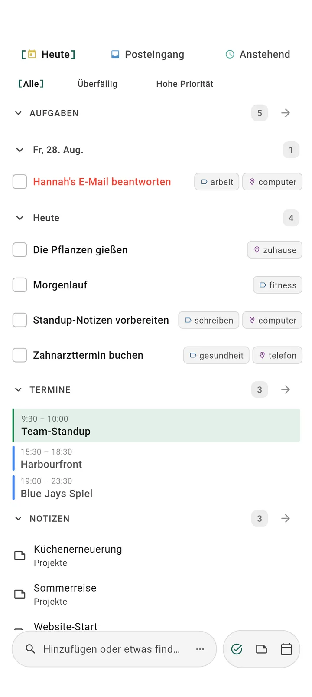Open all notes via NOTIZEN arrow
This screenshot has height=697, width=312.
tap(286, 519)
